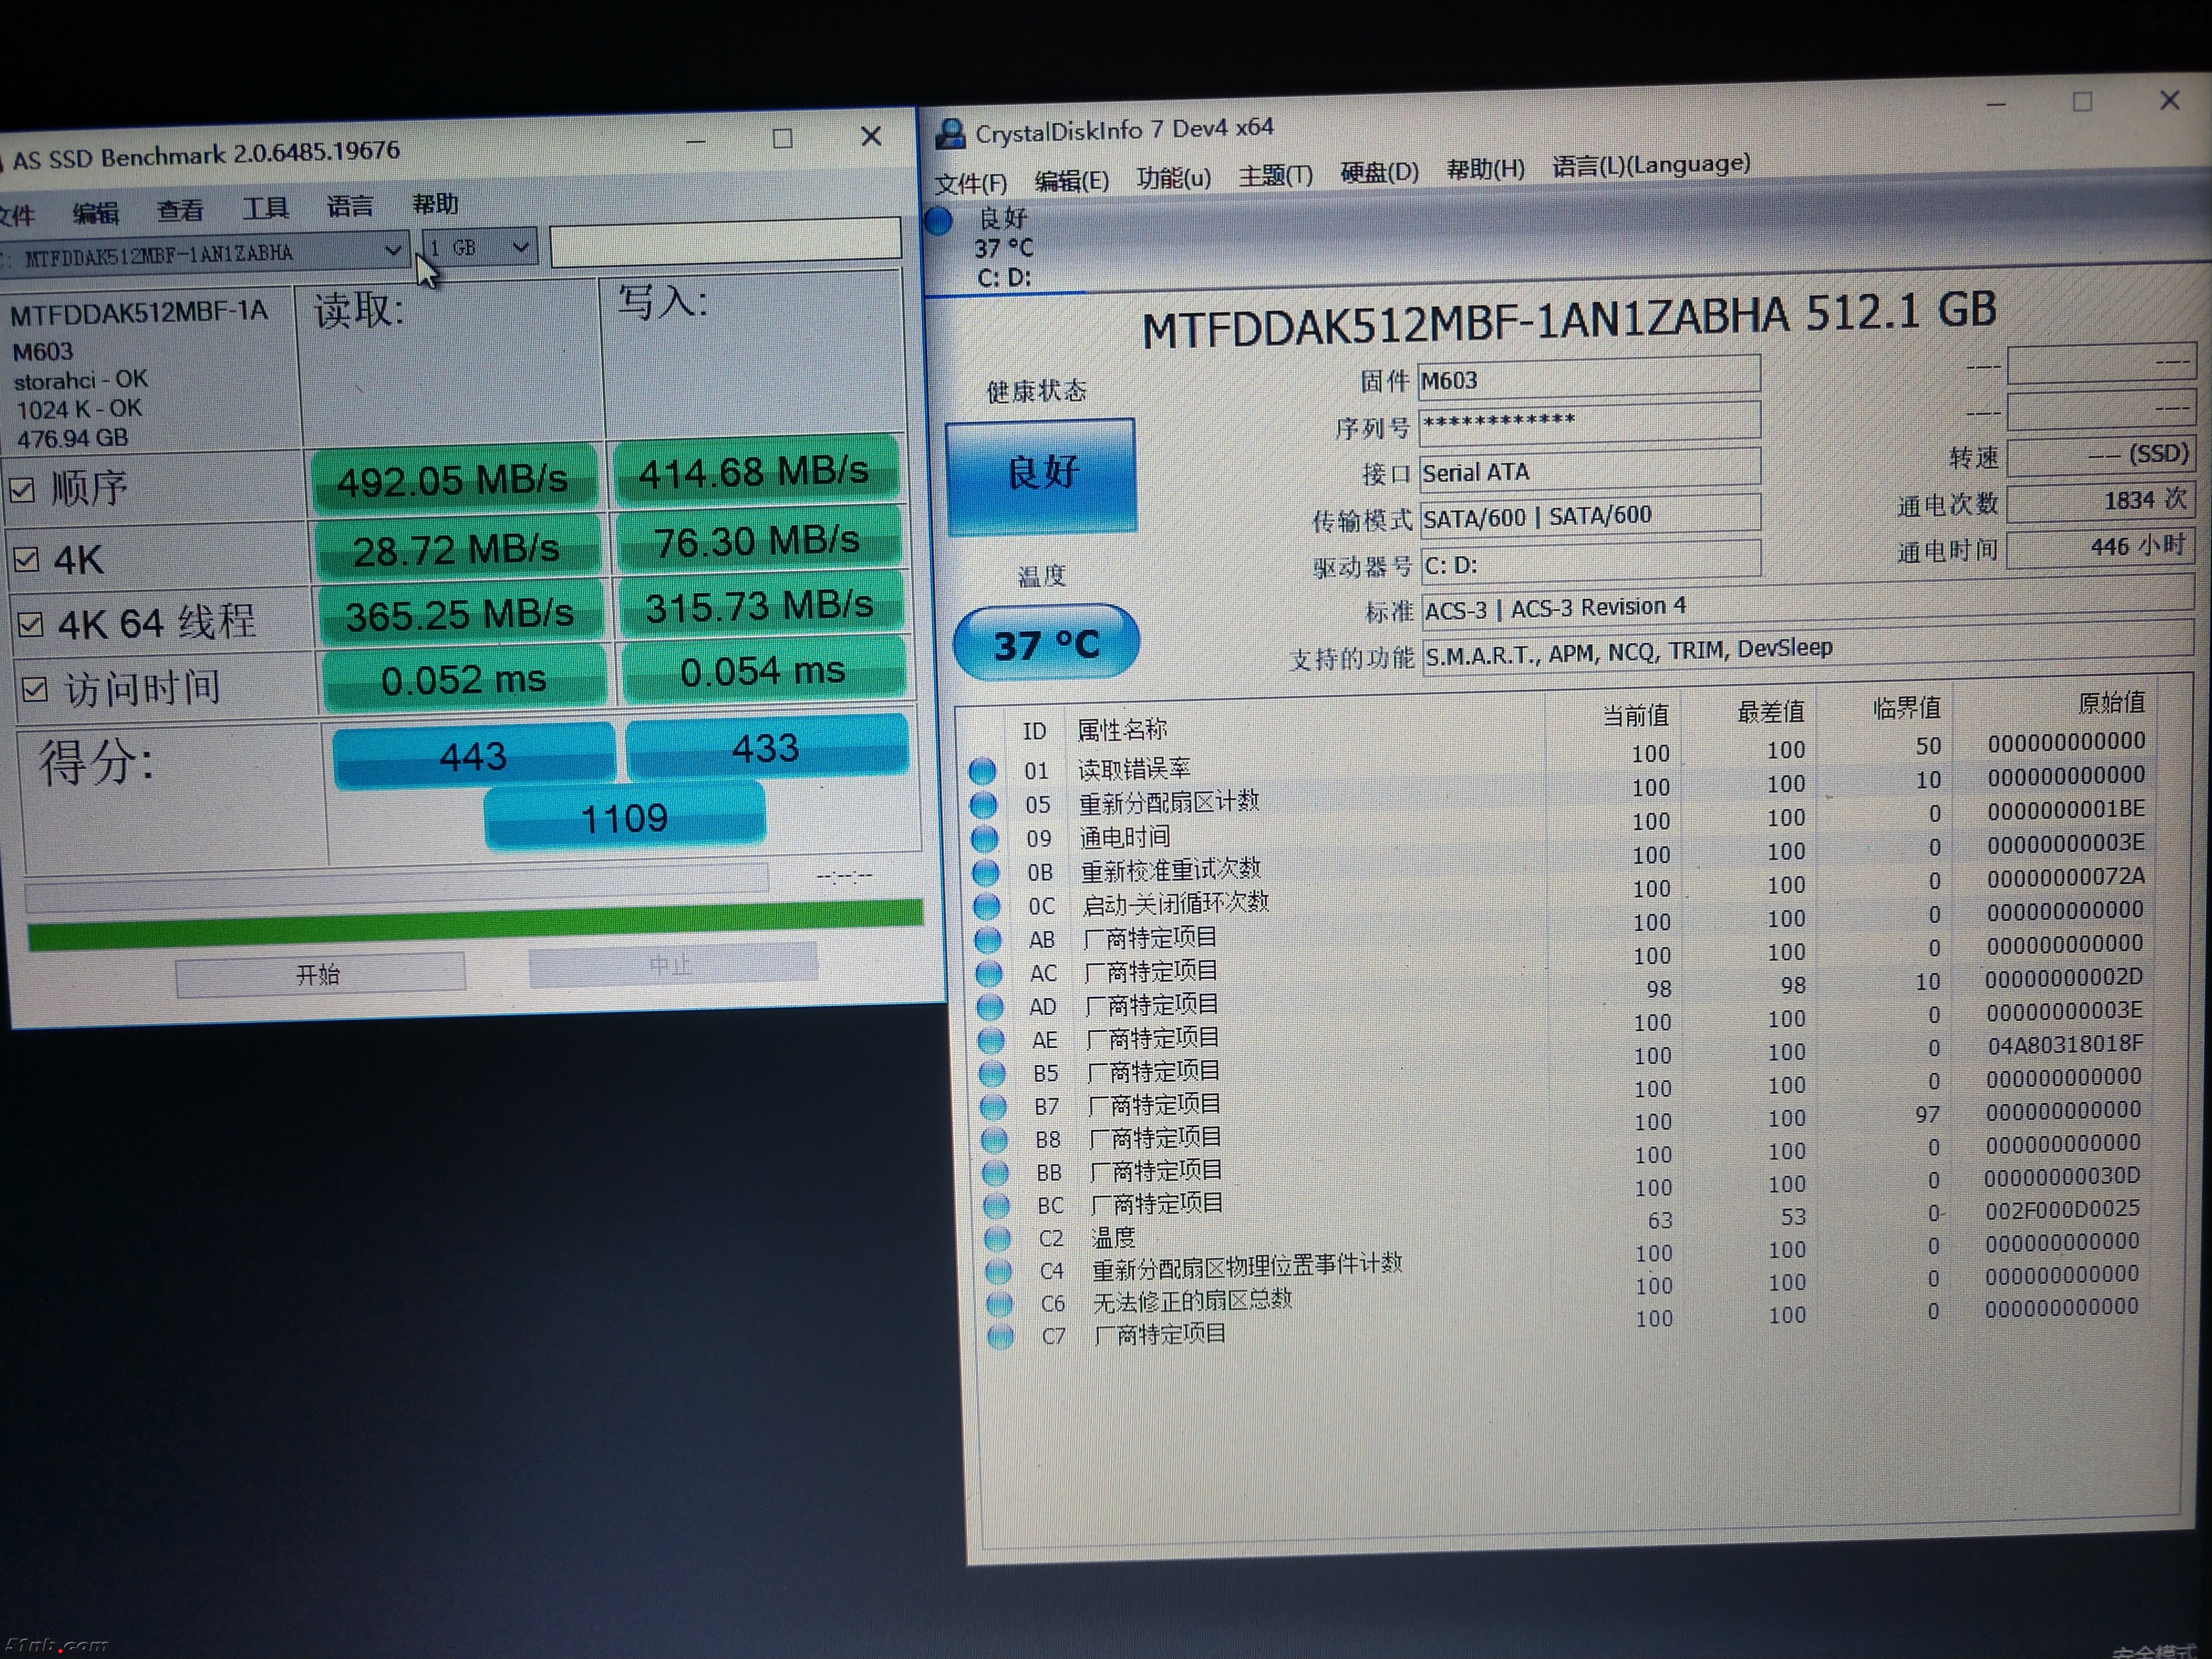Click the status dot for attribute C7
Screen dimensions: 2212x1659
[1000, 1336]
